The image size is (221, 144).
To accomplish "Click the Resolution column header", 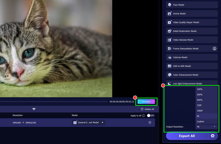I will pyautogui.click(x=18, y=115).
